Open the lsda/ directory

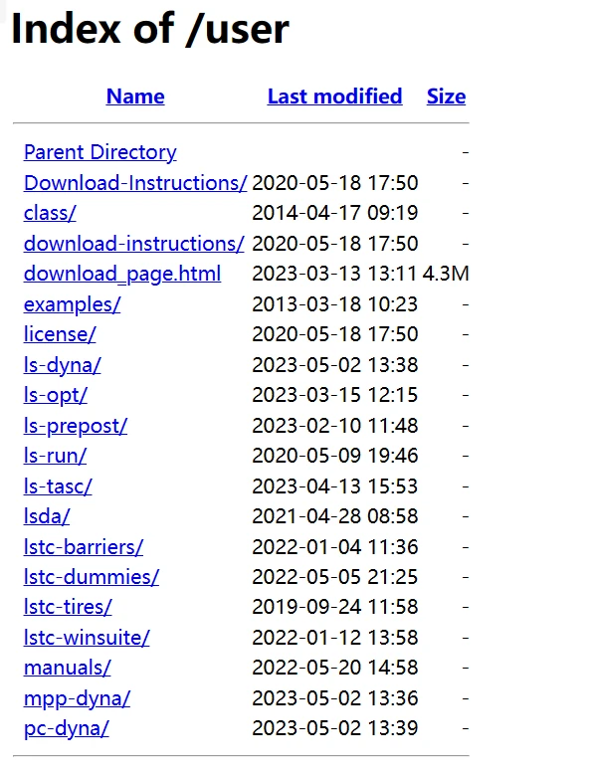pyautogui.click(x=47, y=516)
